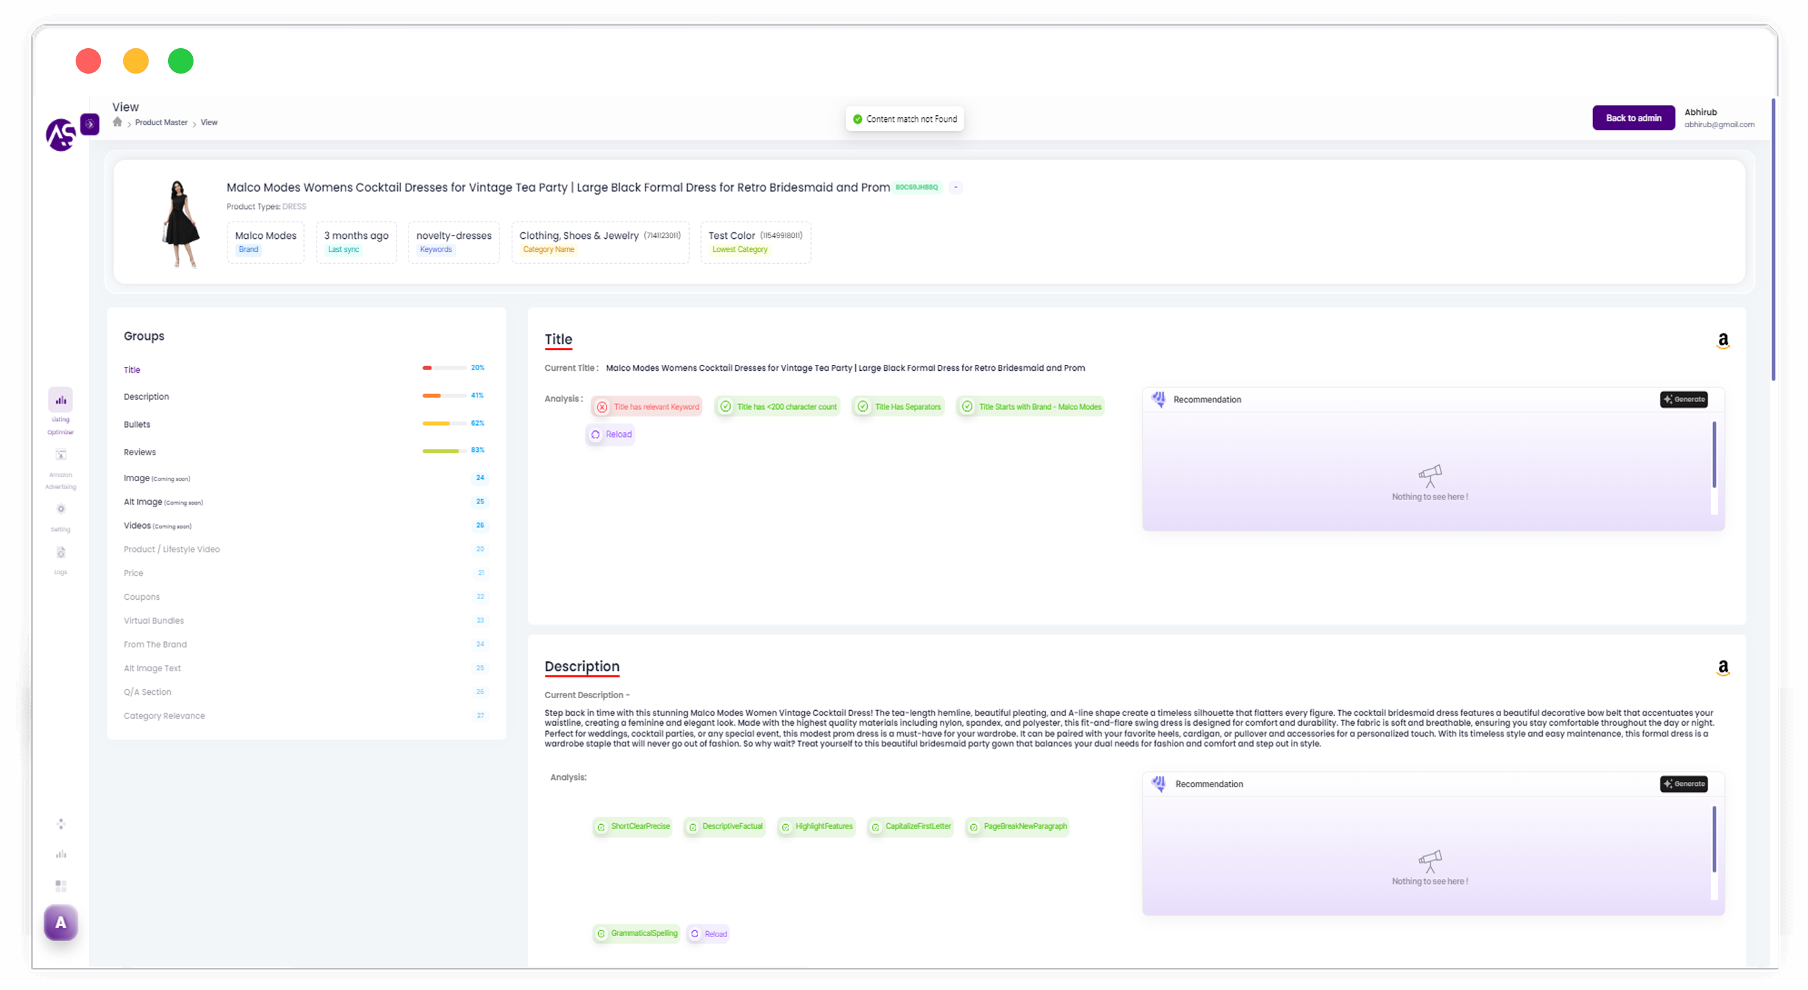Click the Amazon icon in Title section
The image size is (1808, 990).
pyautogui.click(x=1722, y=341)
